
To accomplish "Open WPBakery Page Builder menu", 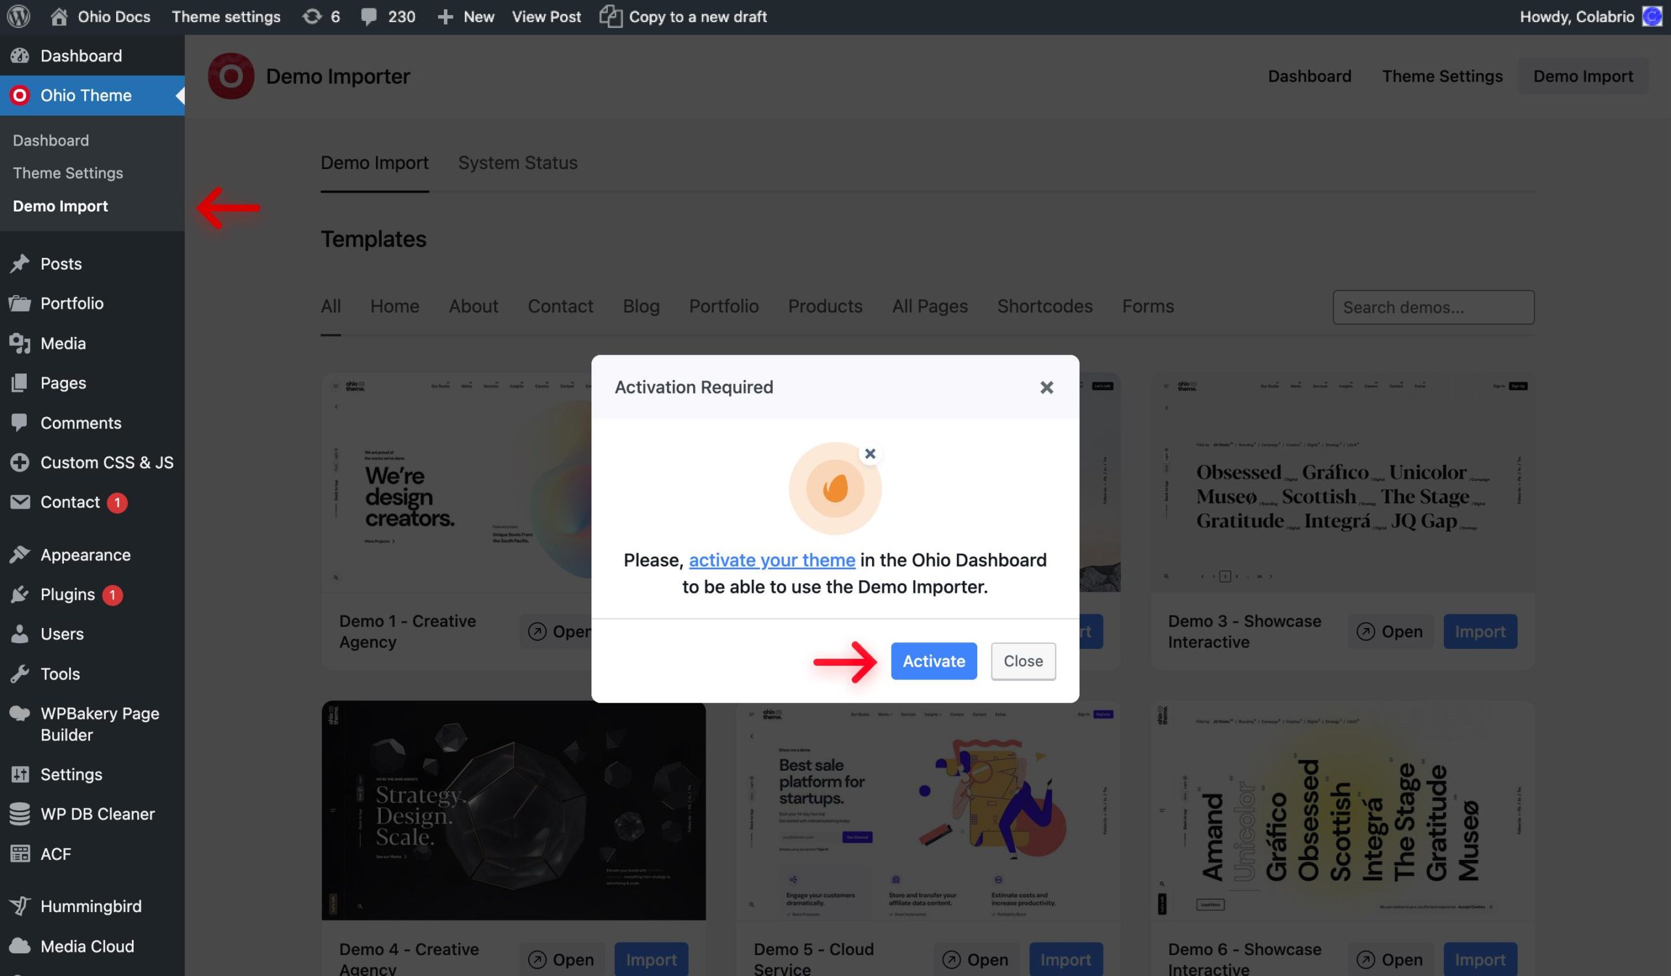I will click(x=99, y=724).
